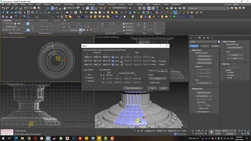The height and width of the screenshot is (141, 251).
Task: Click the Rotate totals arrow in Array dialog
Action: [122, 61]
